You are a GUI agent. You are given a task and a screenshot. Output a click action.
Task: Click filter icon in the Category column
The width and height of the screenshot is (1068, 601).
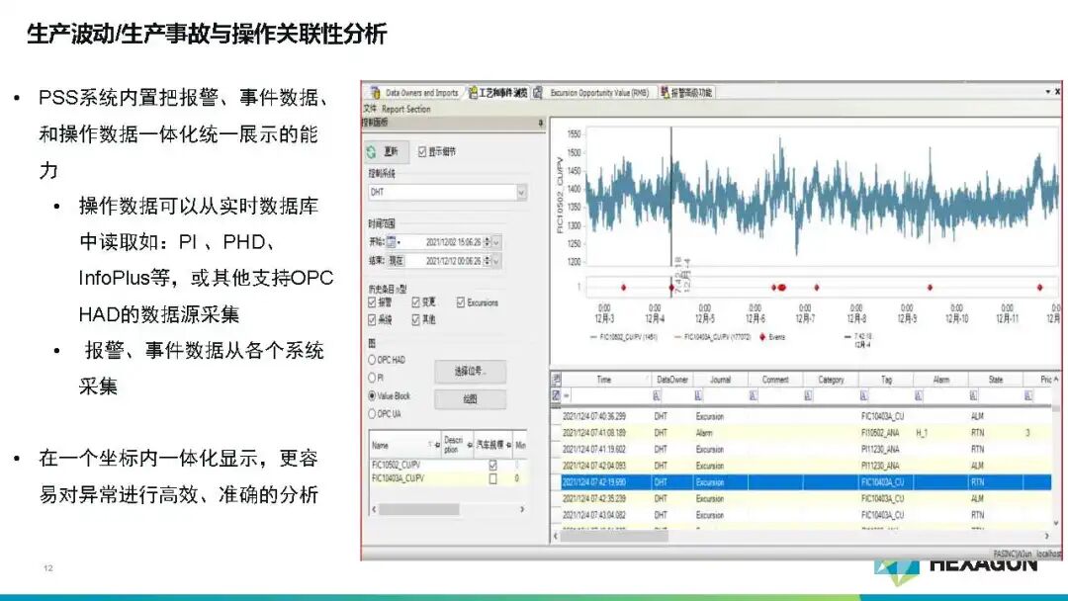(x=808, y=395)
